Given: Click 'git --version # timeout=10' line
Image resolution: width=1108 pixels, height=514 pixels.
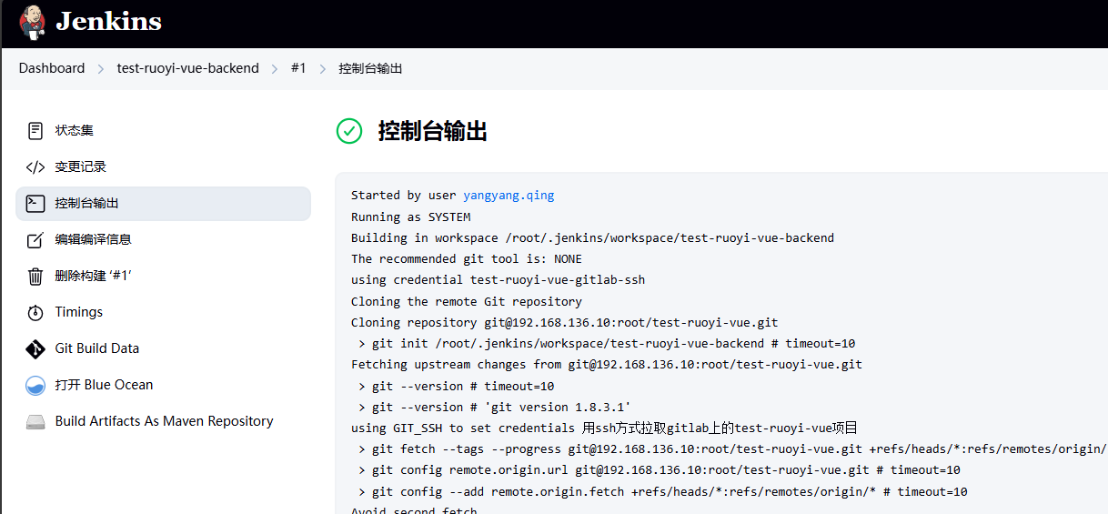Looking at the screenshot, I should pos(456,387).
